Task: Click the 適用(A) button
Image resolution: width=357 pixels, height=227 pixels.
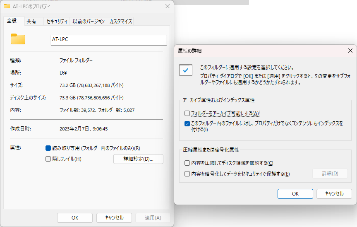Action: pos(153,218)
